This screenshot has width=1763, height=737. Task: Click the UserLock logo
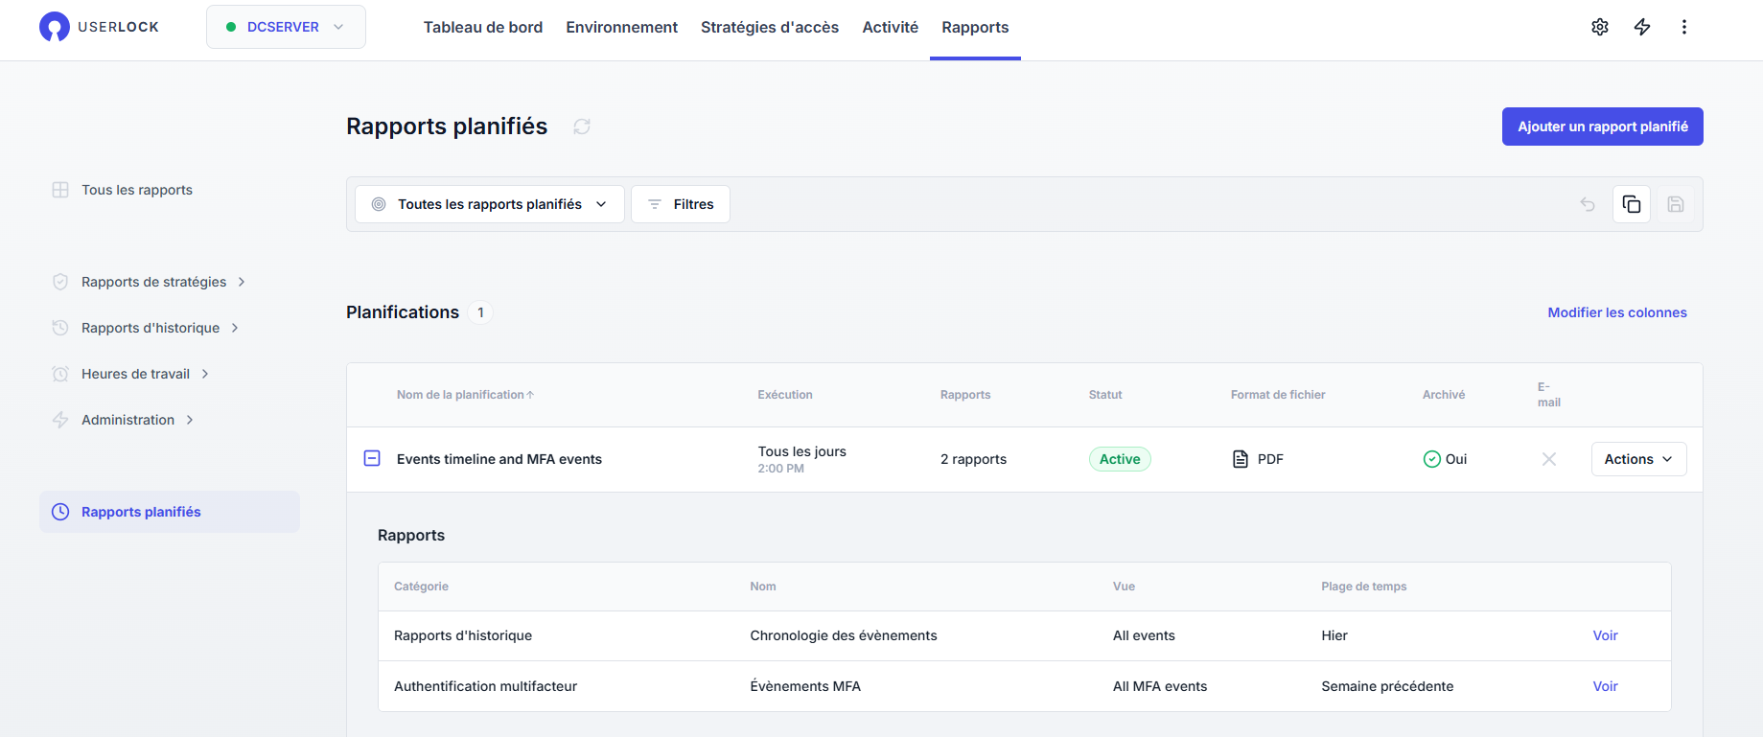point(99,27)
